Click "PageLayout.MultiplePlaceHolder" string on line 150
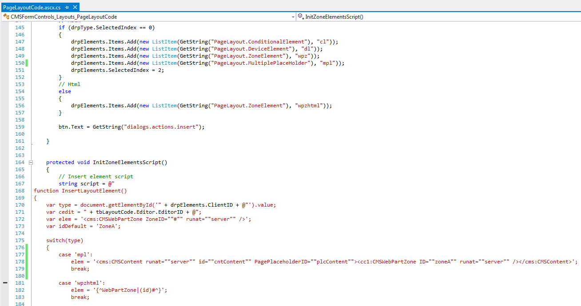 [x=260, y=63]
